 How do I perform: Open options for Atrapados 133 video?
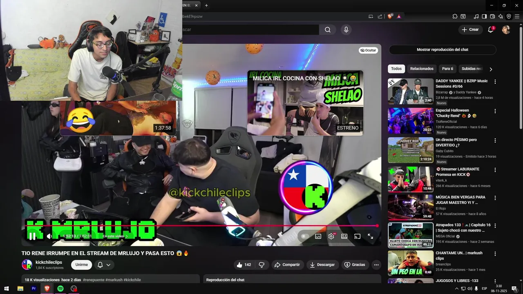click(x=495, y=225)
